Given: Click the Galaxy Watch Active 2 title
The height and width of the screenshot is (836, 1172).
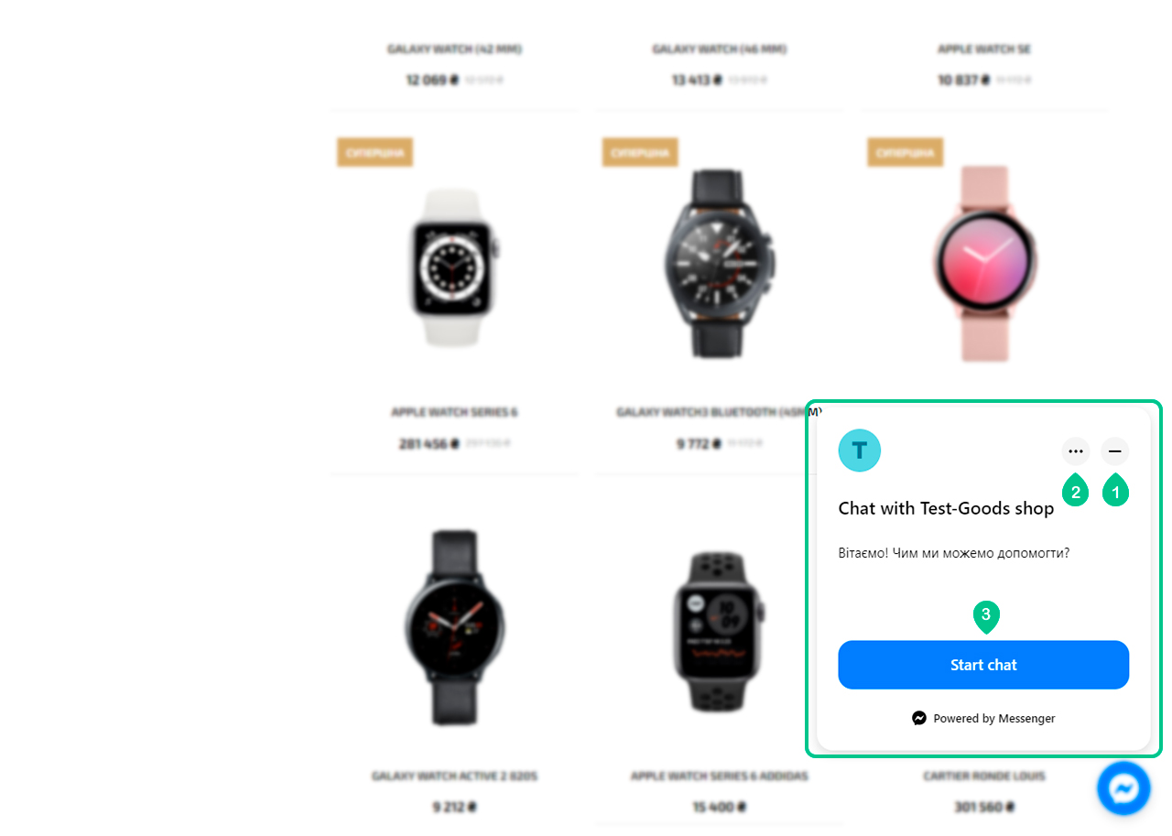Looking at the screenshot, I should (454, 776).
